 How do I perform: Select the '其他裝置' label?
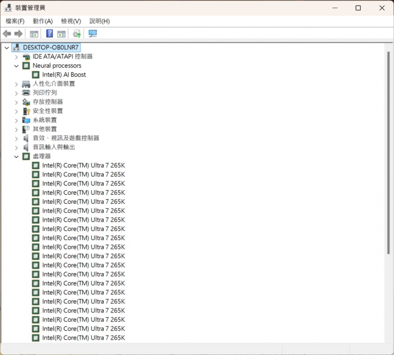pos(45,129)
